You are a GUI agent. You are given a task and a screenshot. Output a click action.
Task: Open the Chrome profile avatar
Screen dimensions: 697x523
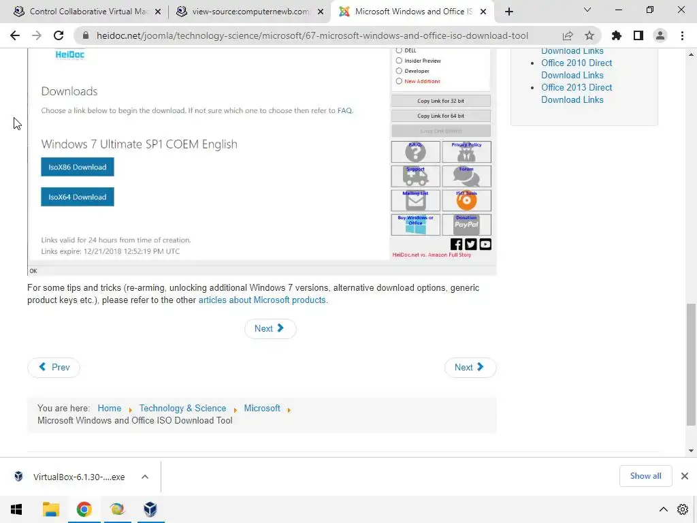660,35
